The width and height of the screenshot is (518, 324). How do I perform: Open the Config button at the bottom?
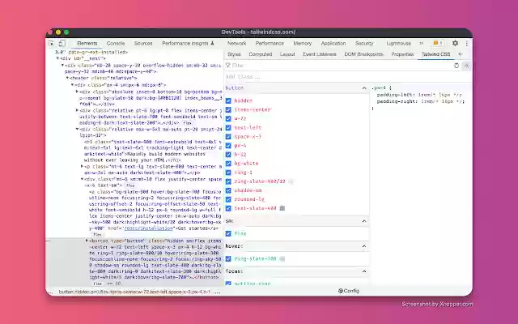(349, 291)
